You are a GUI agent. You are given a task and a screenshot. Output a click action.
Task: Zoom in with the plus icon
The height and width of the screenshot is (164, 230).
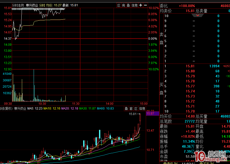(x=141, y=5)
